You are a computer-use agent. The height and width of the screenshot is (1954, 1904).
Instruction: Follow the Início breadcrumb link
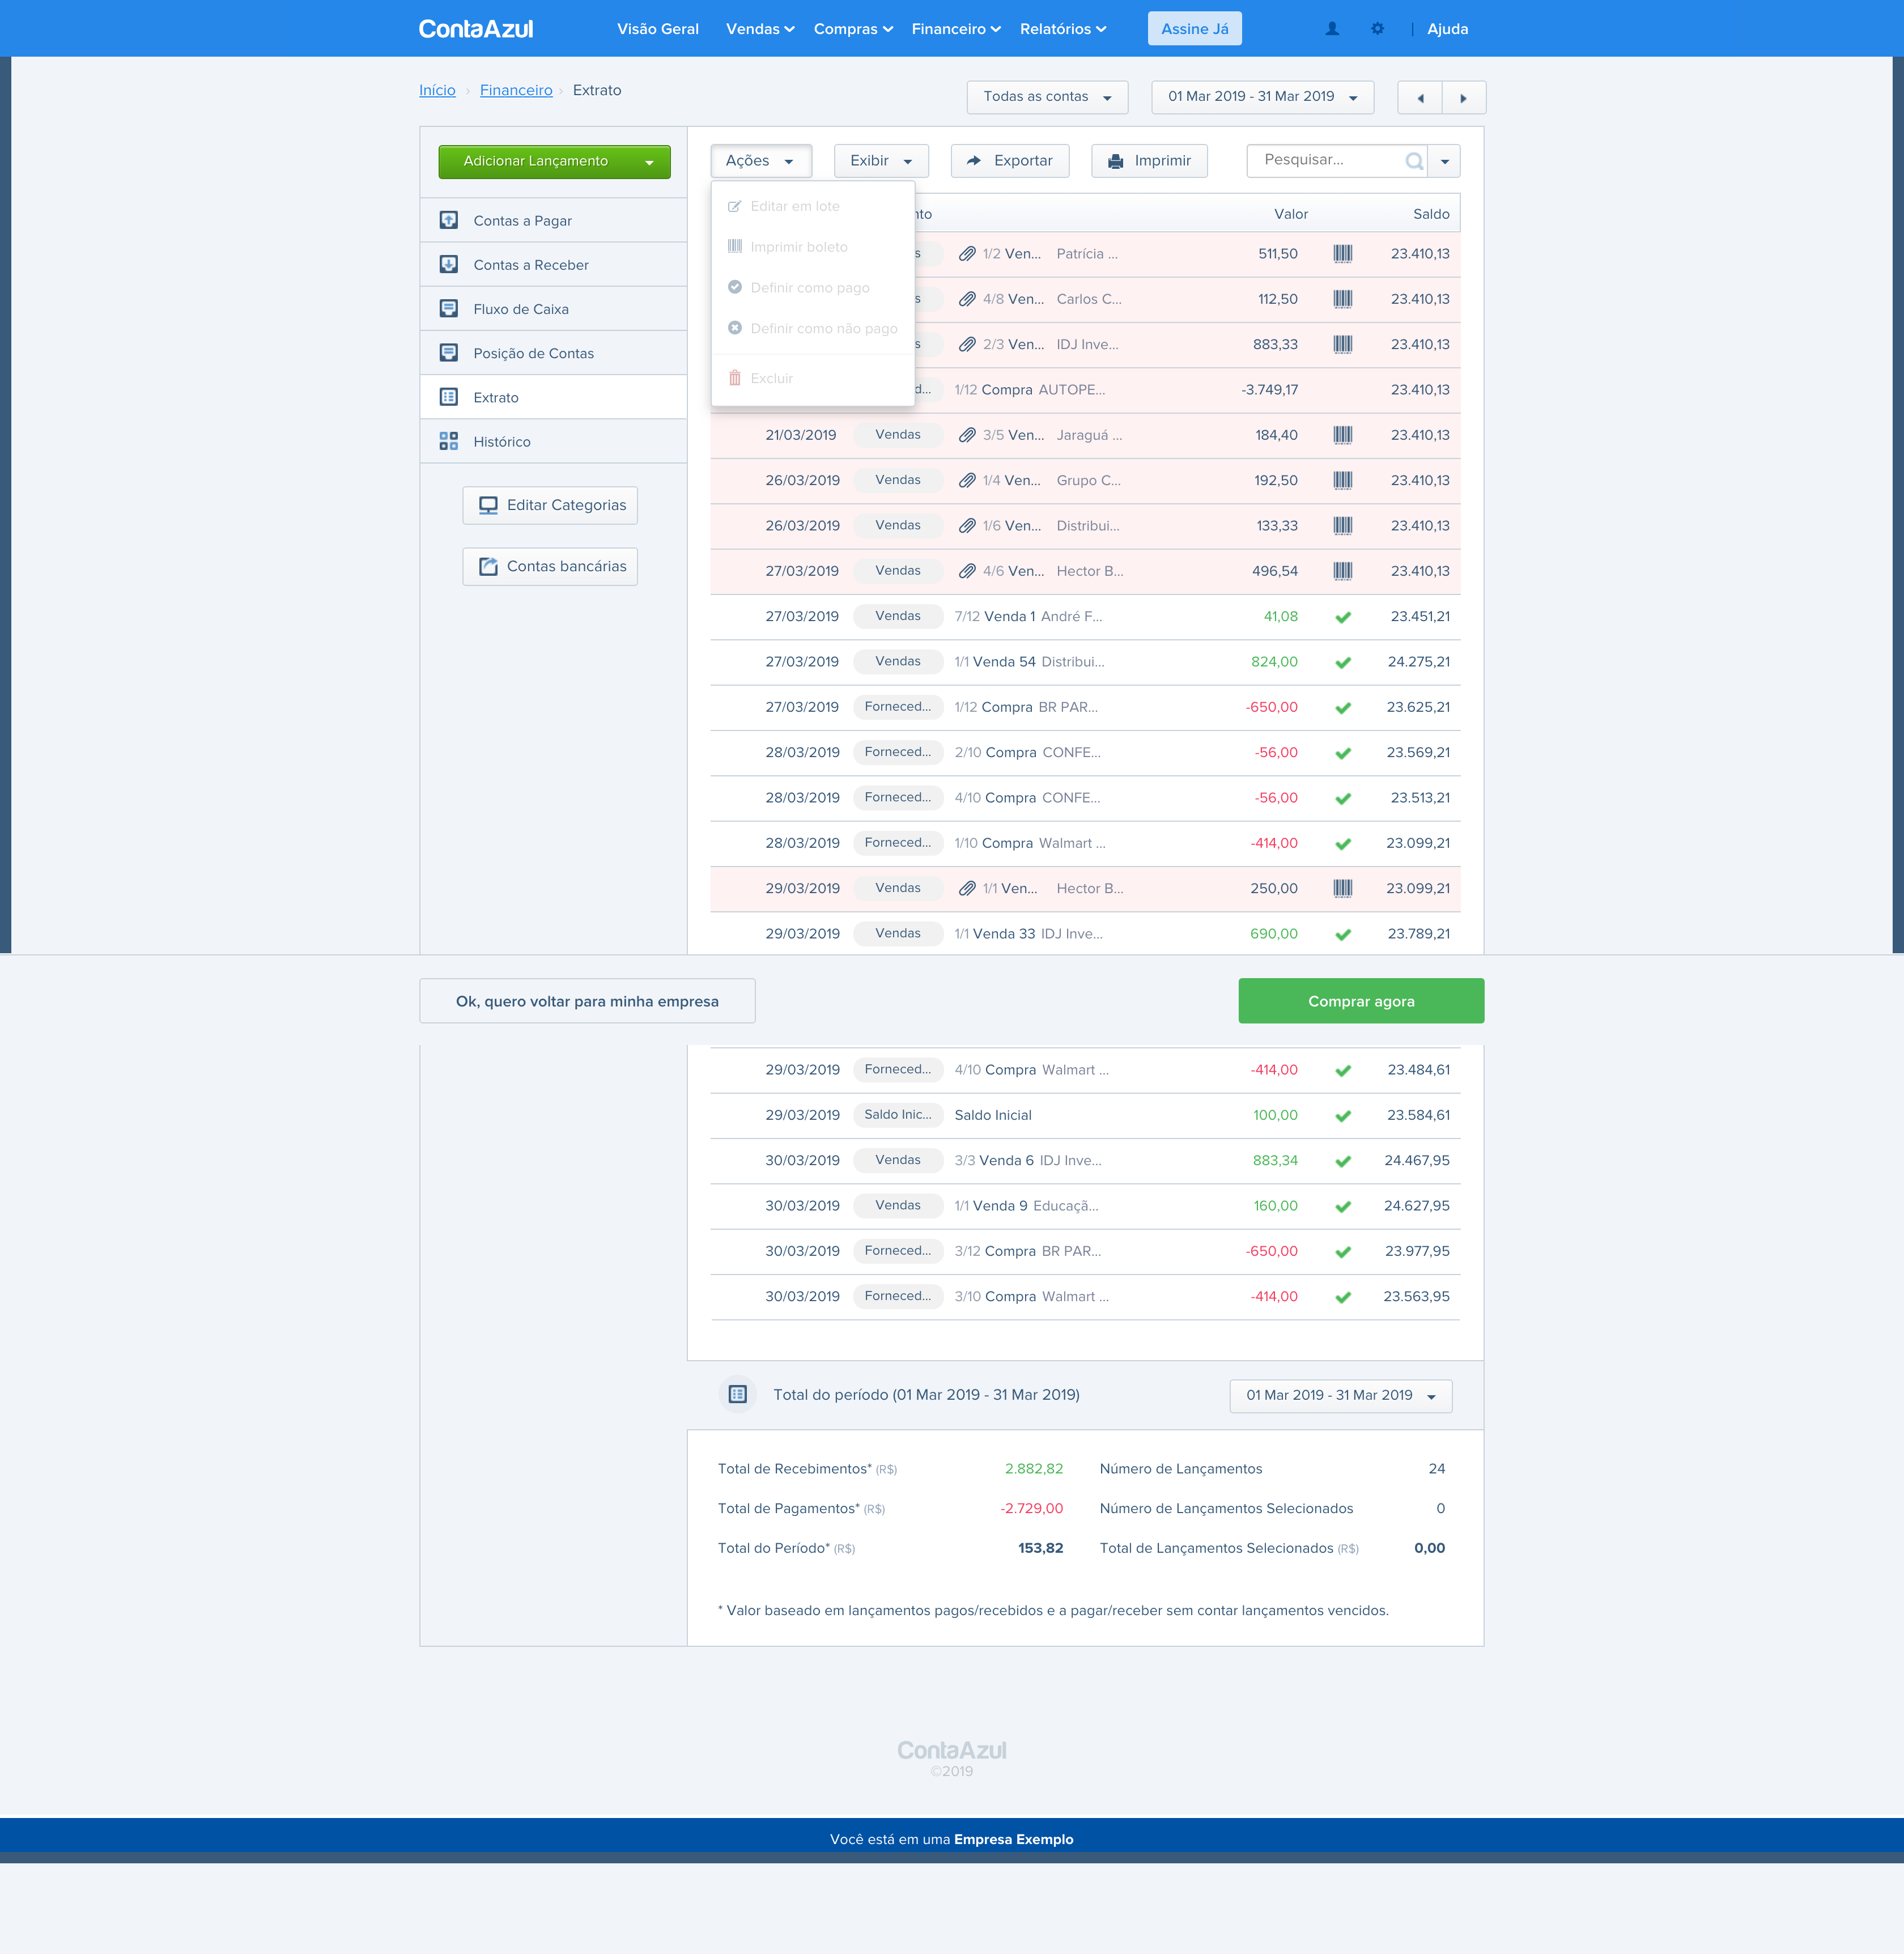pos(437,90)
